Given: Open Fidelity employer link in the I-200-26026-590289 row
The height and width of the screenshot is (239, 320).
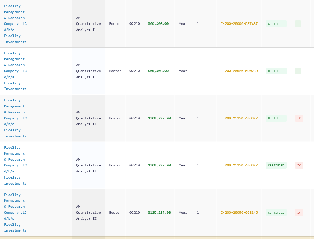Looking at the screenshot, I should click(x=15, y=71).
